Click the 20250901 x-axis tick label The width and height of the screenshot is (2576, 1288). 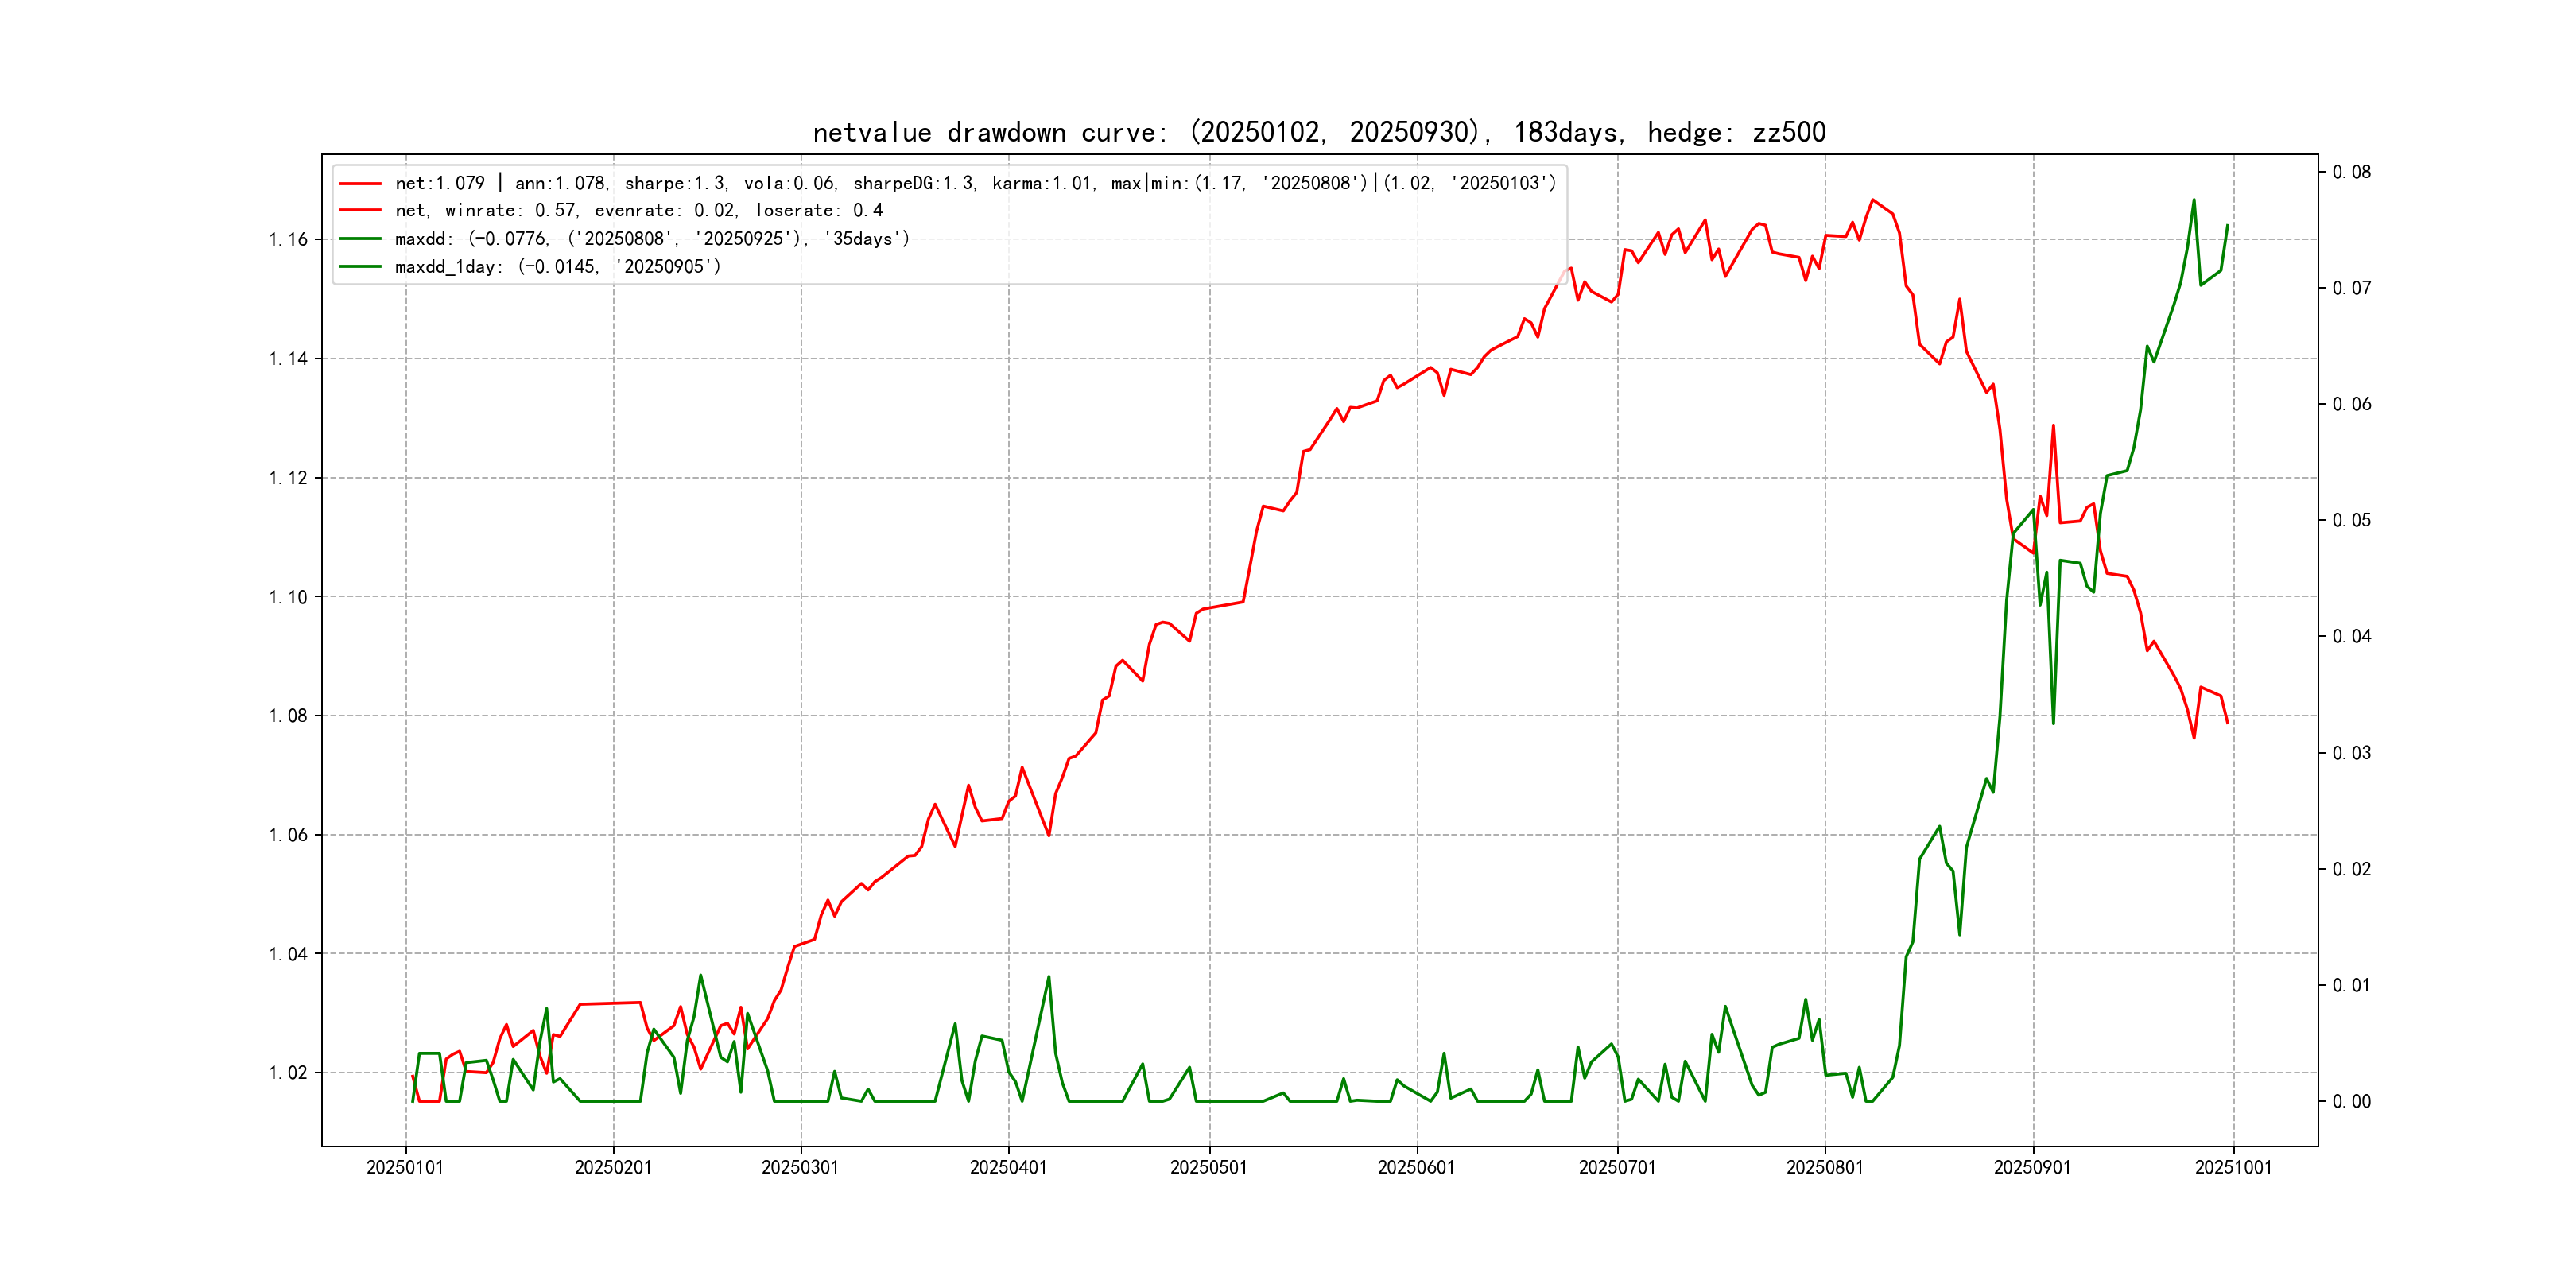2032,1168
